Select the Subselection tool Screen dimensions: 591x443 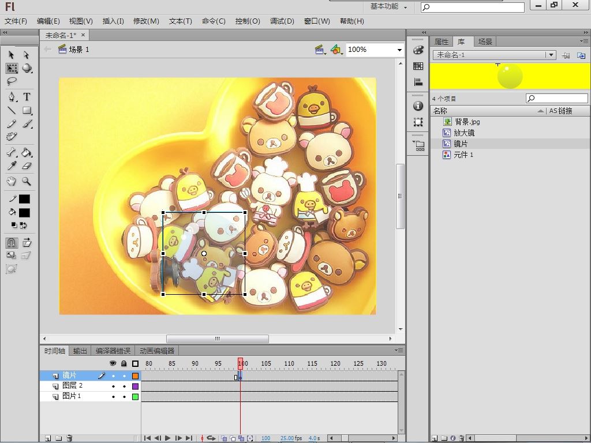tap(26, 55)
